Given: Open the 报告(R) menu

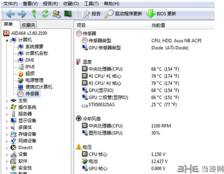Looking at the screenshot, I should pyautogui.click(x=51, y=3).
